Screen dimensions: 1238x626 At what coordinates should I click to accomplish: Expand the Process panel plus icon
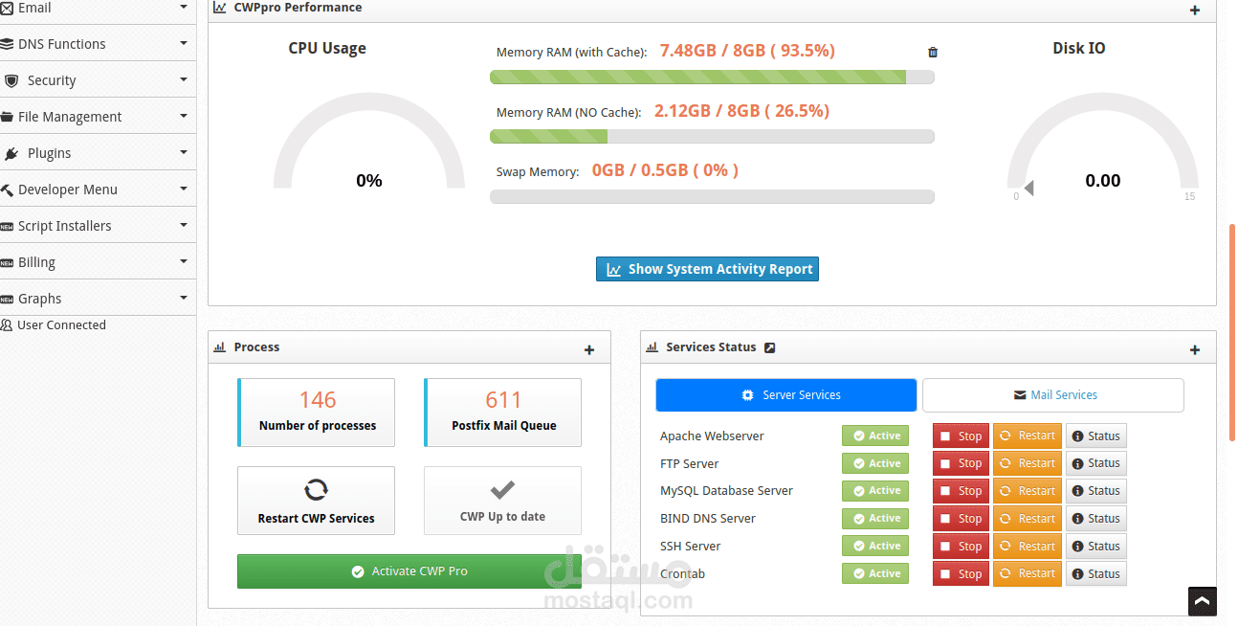[589, 350]
